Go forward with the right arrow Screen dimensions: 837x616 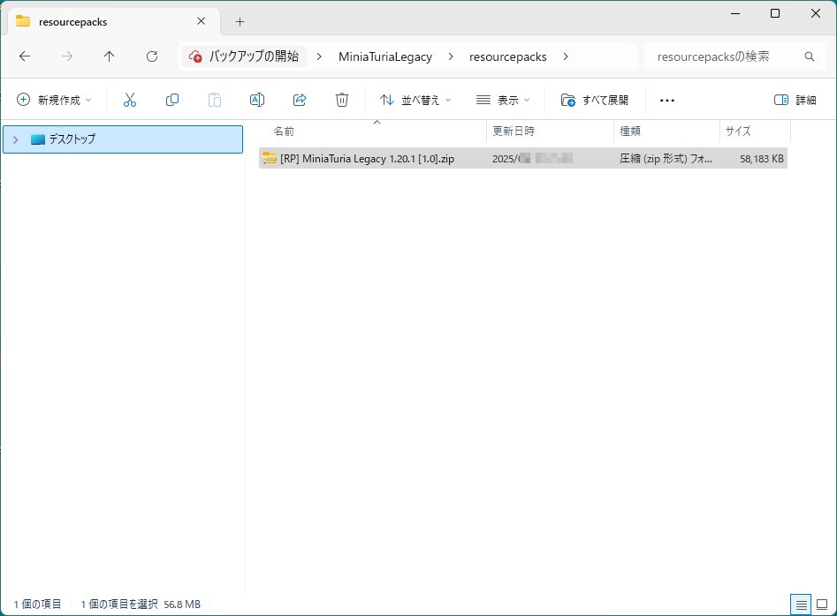point(66,56)
